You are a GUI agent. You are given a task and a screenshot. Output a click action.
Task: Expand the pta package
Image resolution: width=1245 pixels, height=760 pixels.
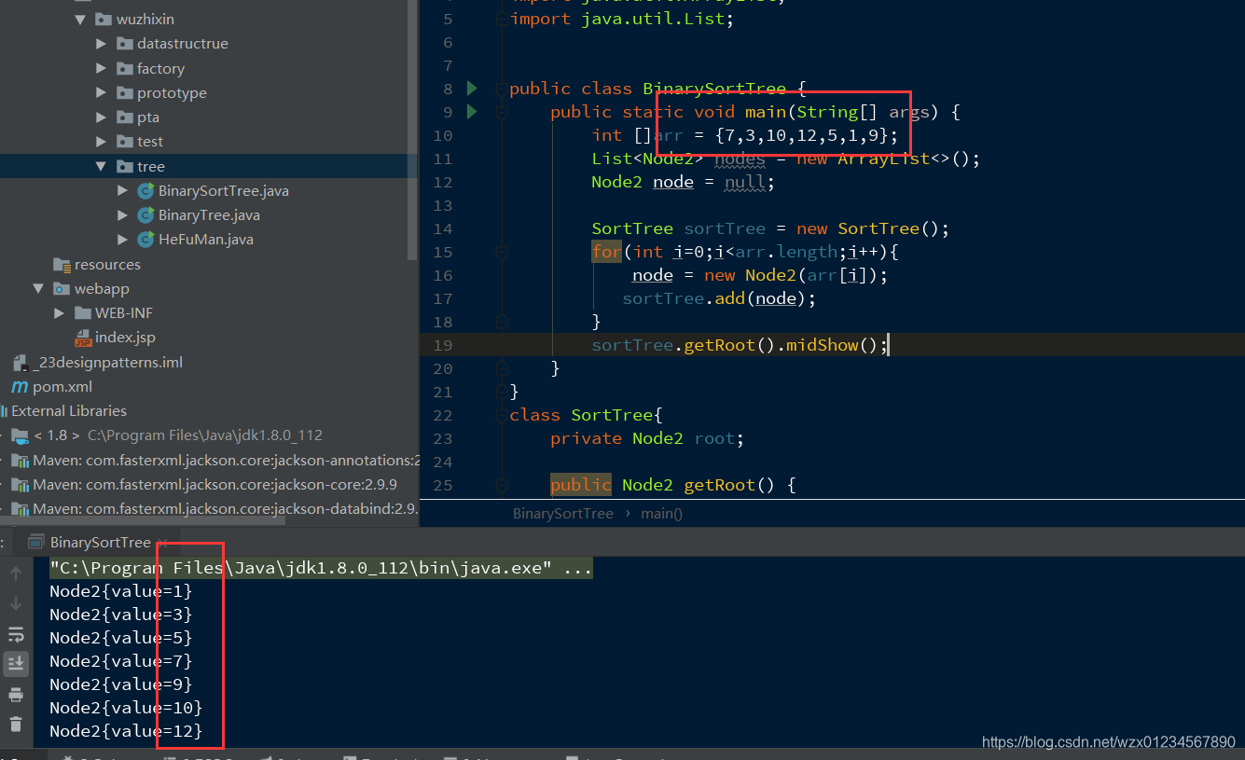[102, 117]
